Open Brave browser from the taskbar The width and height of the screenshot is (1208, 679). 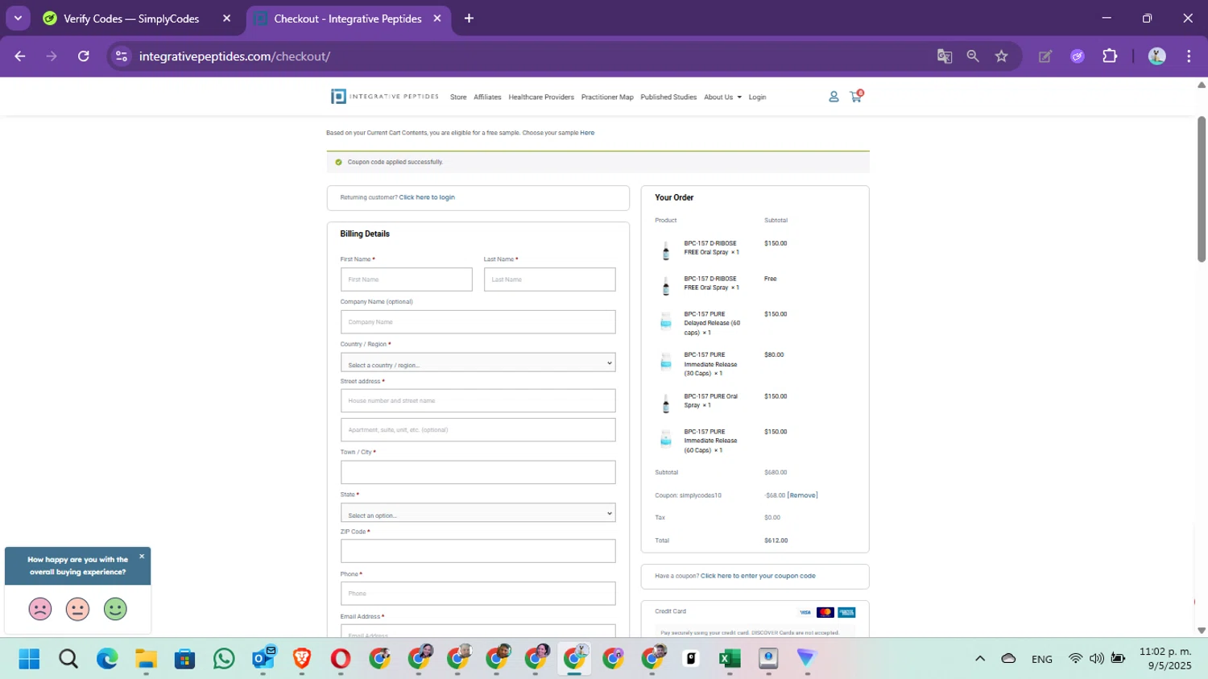(x=302, y=659)
